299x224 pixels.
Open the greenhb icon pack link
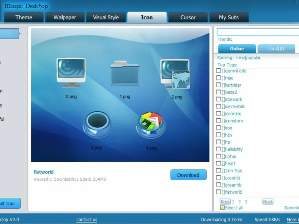[x=231, y=185]
